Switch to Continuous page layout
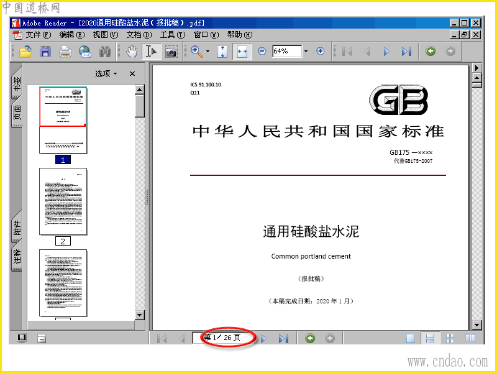497x373 pixels. [430, 338]
